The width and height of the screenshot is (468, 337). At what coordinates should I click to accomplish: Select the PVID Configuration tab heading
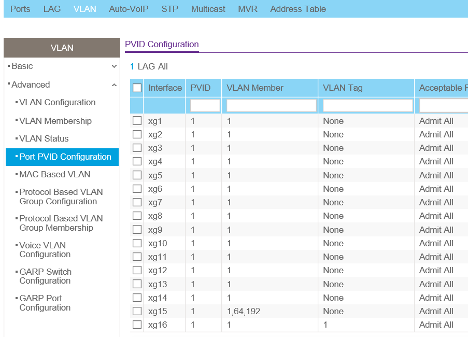coord(162,45)
